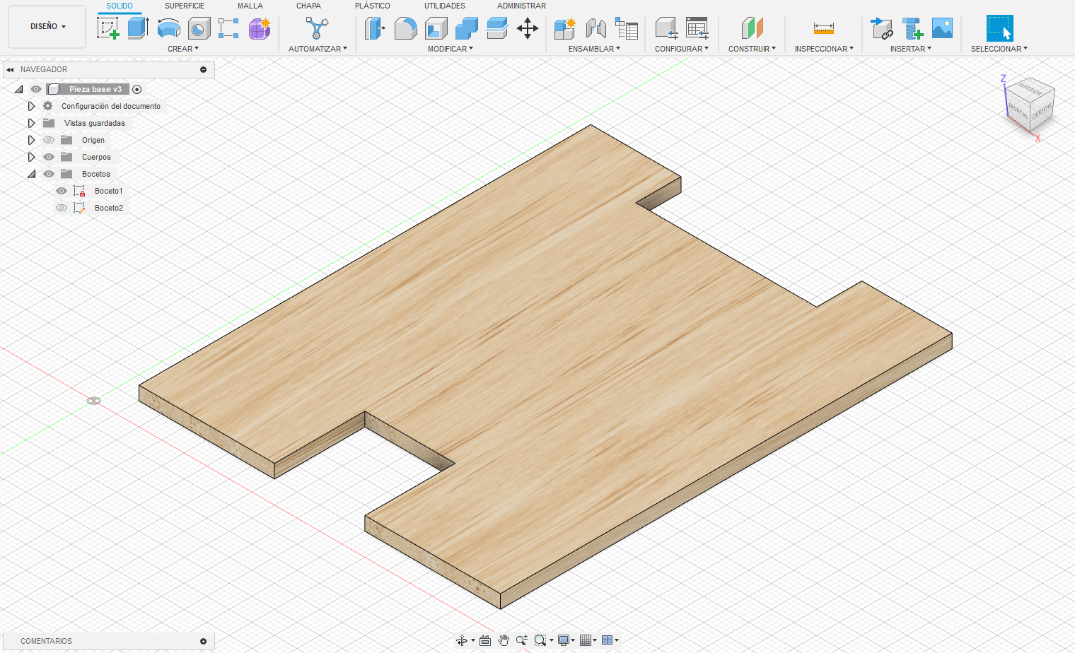Image resolution: width=1075 pixels, height=653 pixels.
Task: Expand Vistas guardadas folder
Action: 31,123
